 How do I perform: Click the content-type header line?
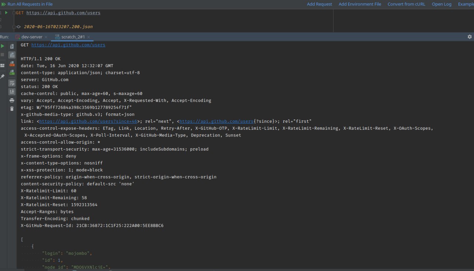pyautogui.click(x=80, y=73)
